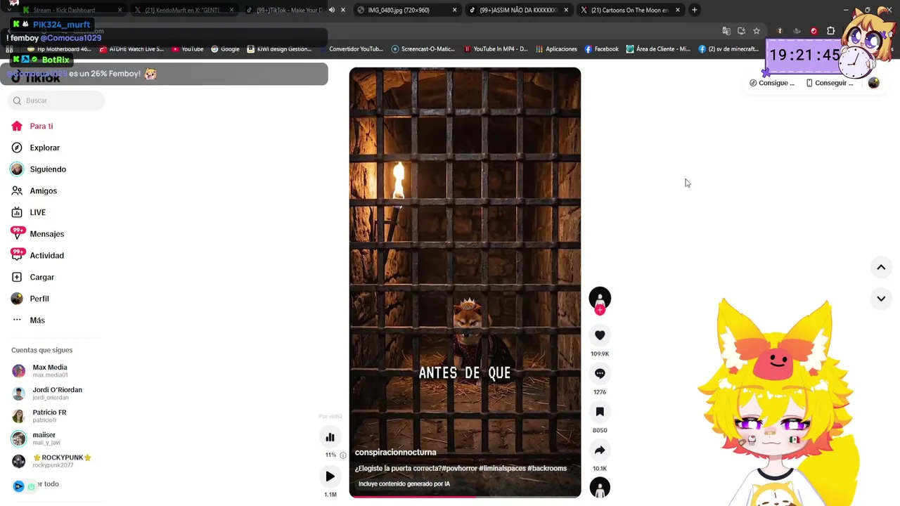Mute the TikTok tab audio speaker icon
The height and width of the screenshot is (506, 900).
[331, 10]
